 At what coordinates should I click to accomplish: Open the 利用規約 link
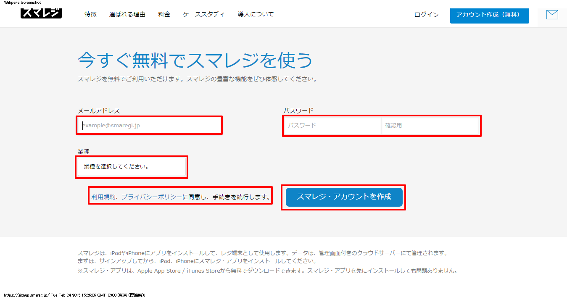coord(103,197)
